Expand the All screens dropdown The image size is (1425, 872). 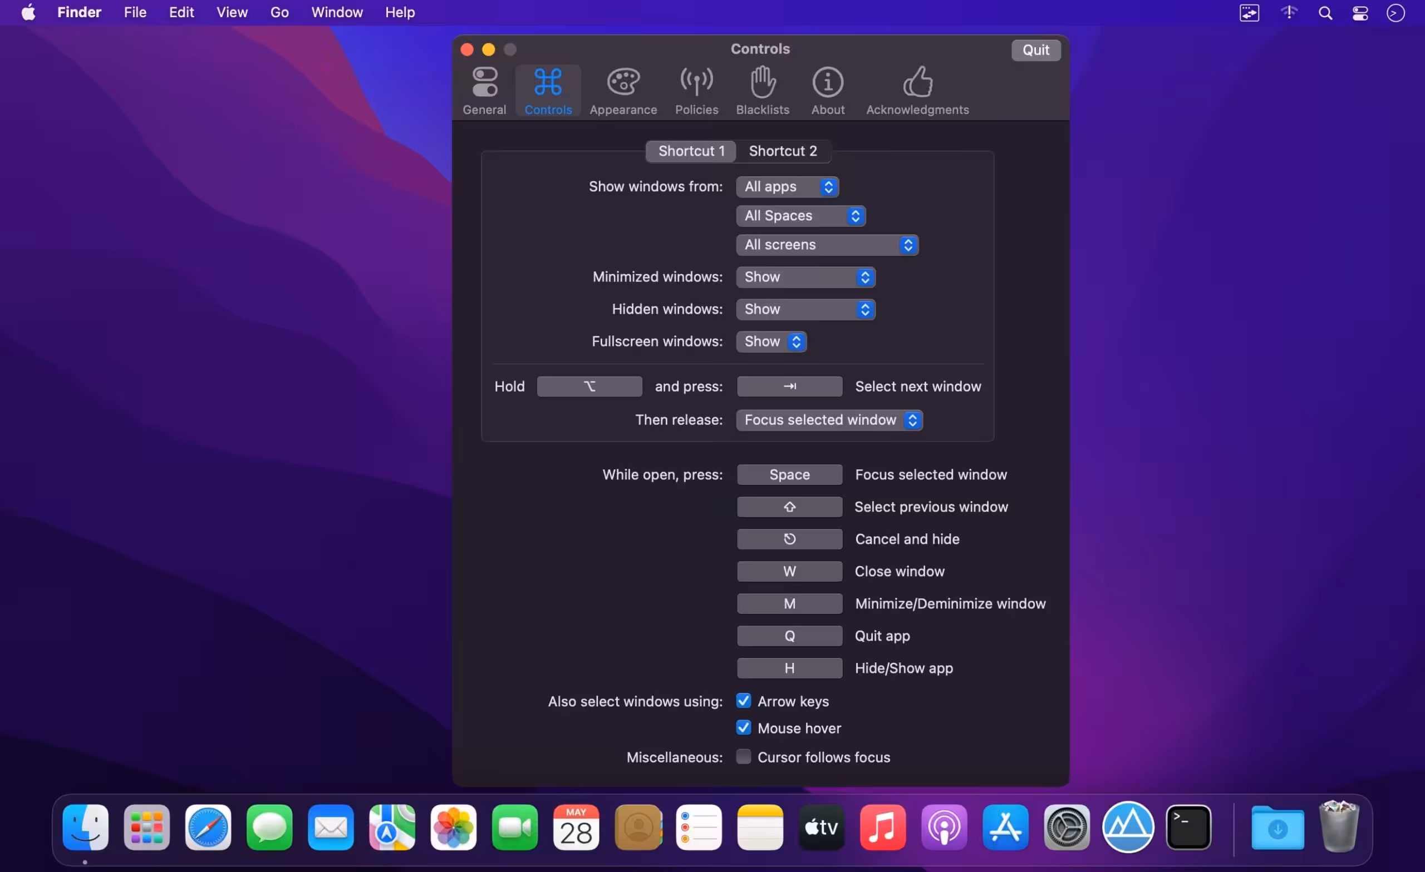(827, 245)
